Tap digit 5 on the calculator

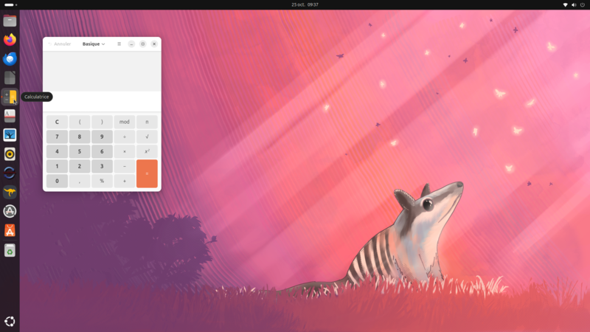tap(80, 151)
